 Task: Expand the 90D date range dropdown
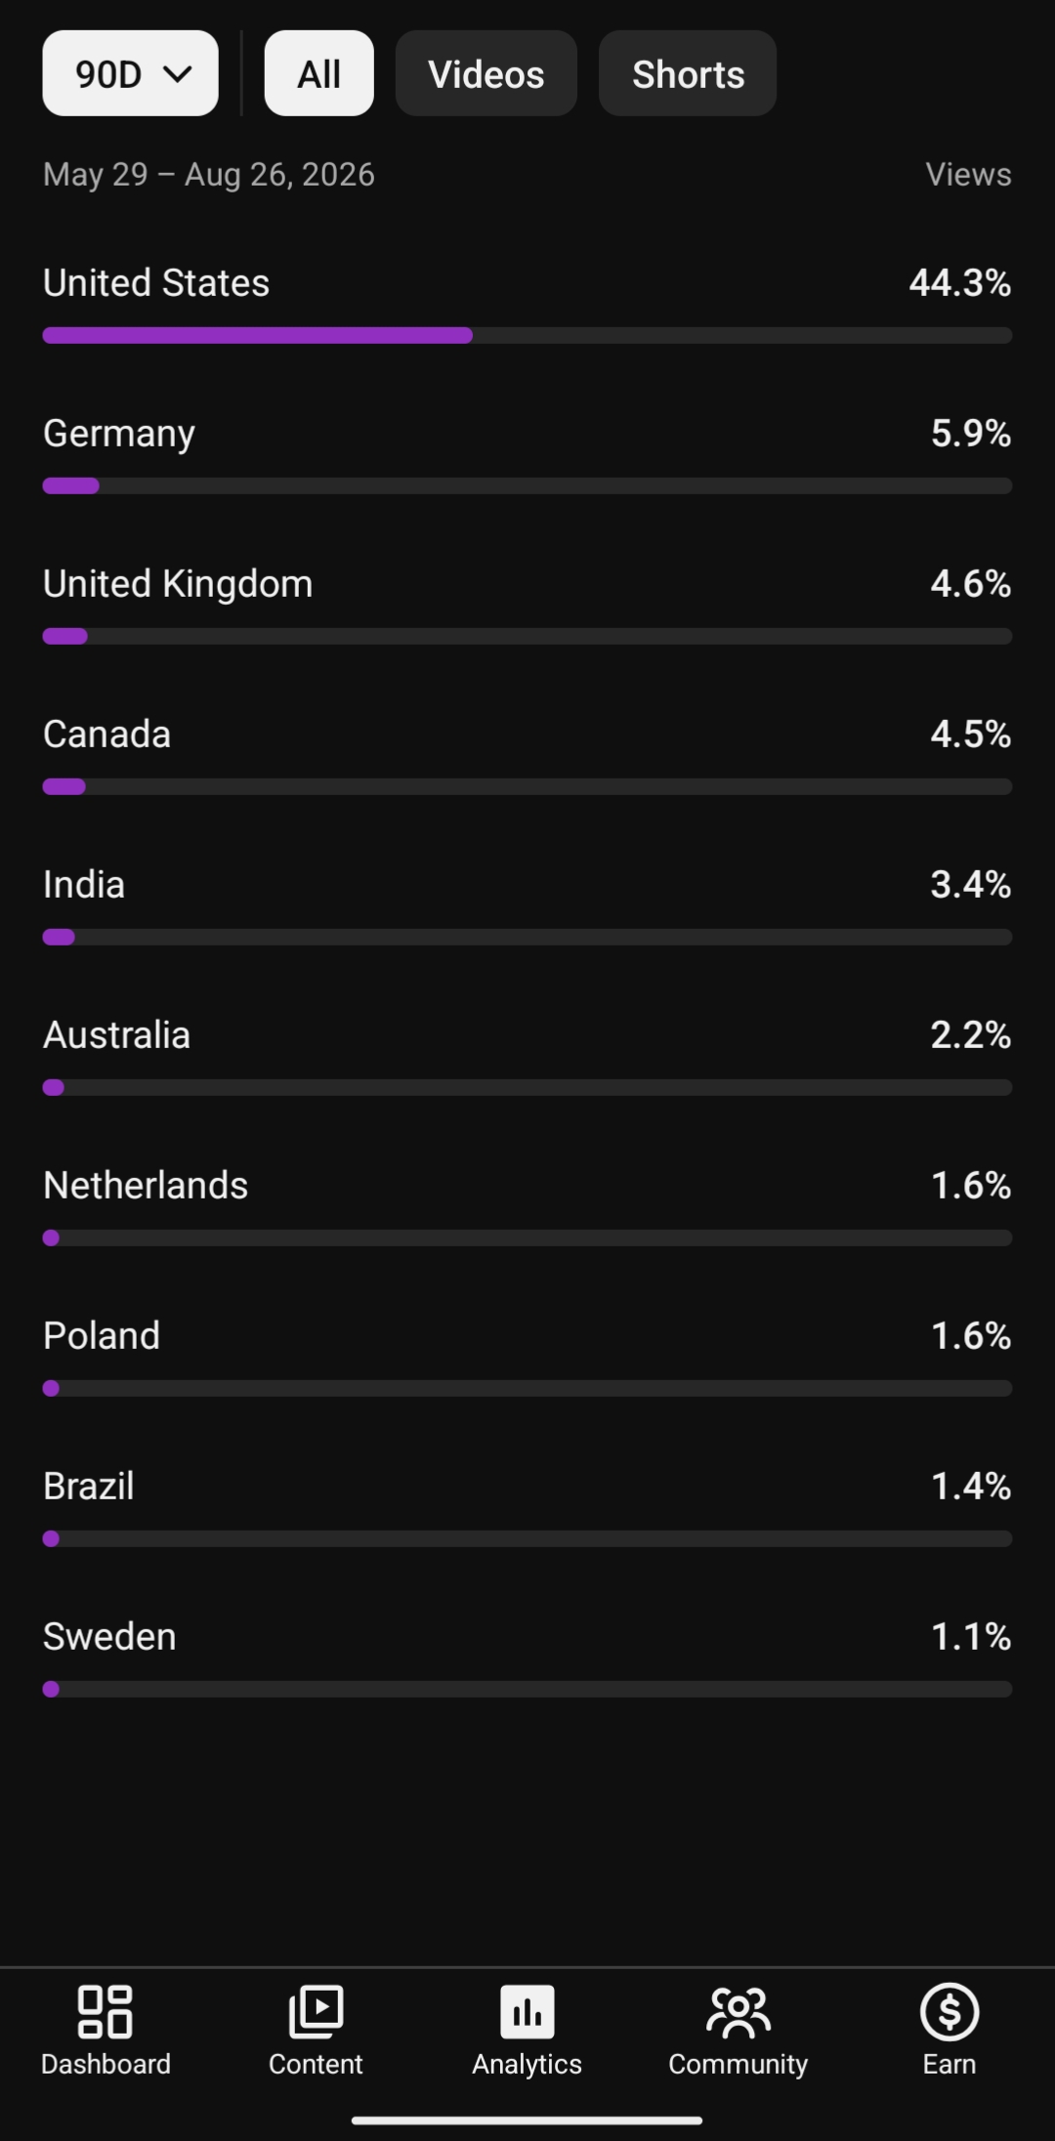tap(130, 73)
